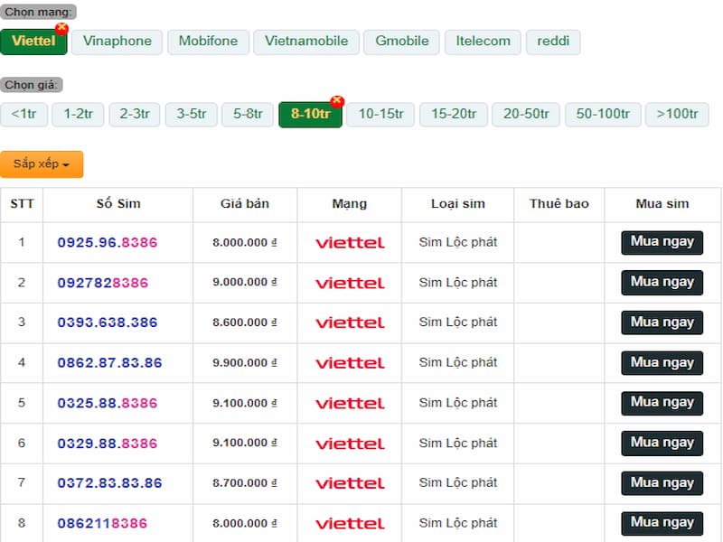Viewport: 723px width, 542px height.
Task: Click the Mua sim column header
Action: pos(662,204)
